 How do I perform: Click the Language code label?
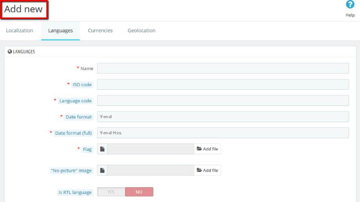pos(75,101)
